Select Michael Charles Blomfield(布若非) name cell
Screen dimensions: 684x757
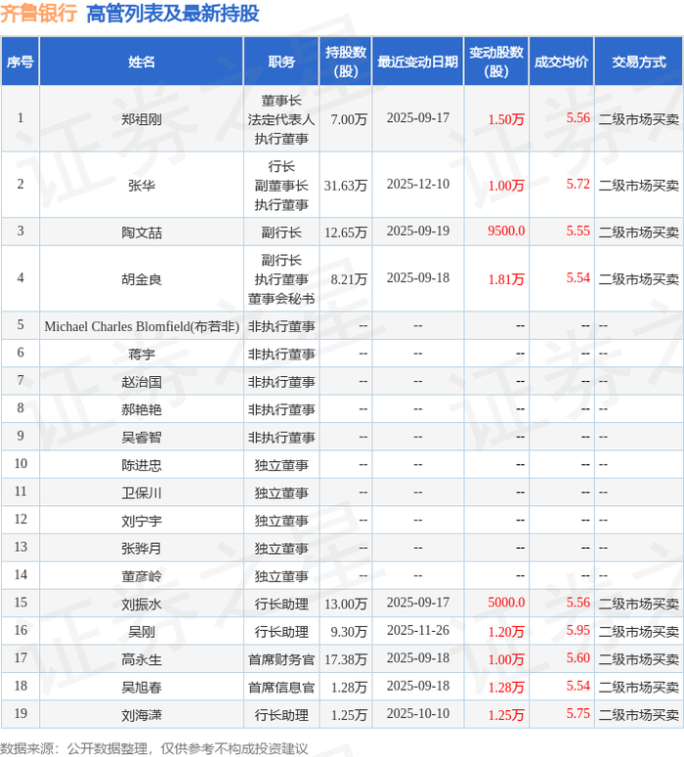(142, 326)
